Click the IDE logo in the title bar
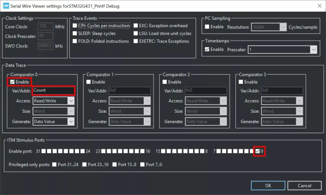The image size is (326, 195). coord(6,6)
